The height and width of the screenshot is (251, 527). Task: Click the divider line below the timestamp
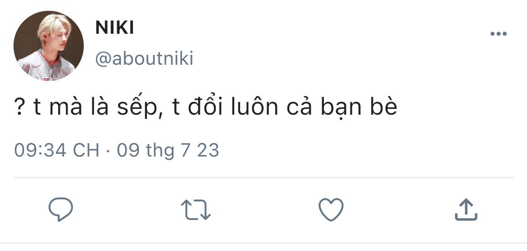(263, 177)
